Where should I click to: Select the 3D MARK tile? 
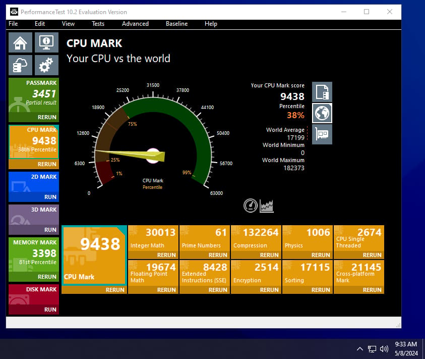click(34, 215)
